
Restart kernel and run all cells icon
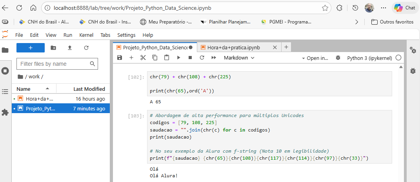point(214,58)
